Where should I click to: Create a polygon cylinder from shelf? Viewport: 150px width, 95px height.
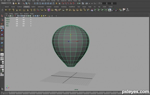point(13,10)
